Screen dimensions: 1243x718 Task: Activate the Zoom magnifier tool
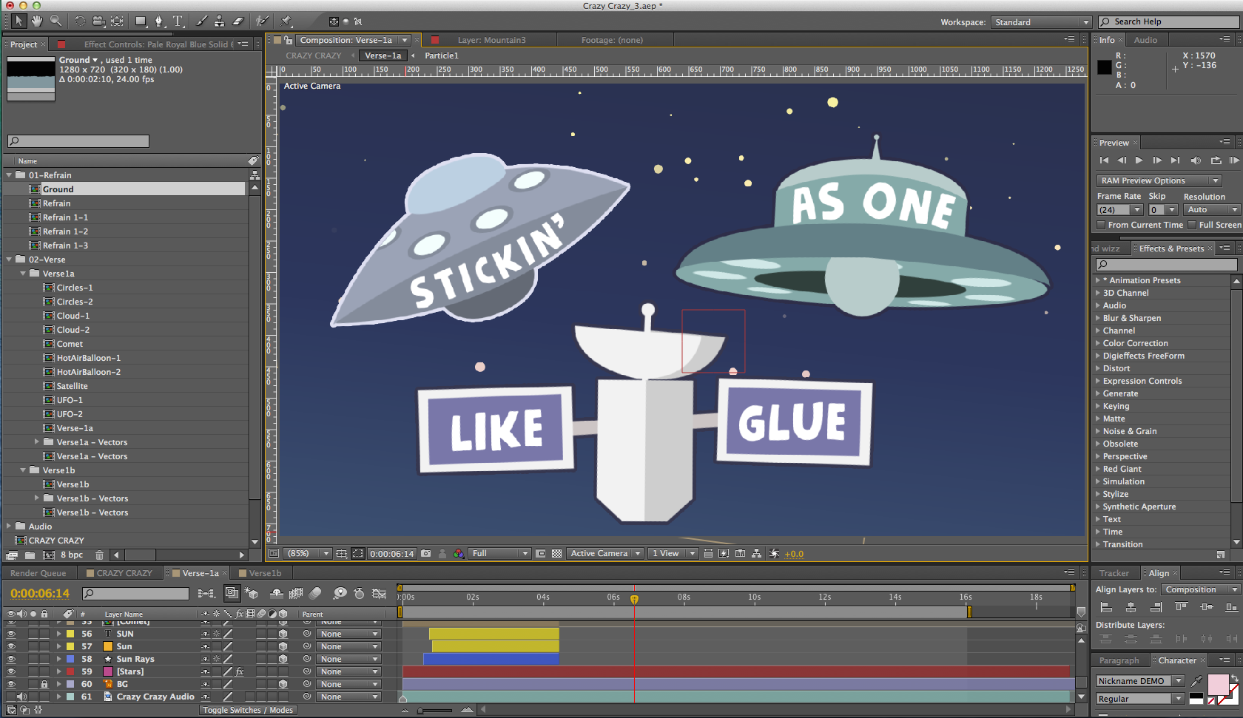[56, 21]
